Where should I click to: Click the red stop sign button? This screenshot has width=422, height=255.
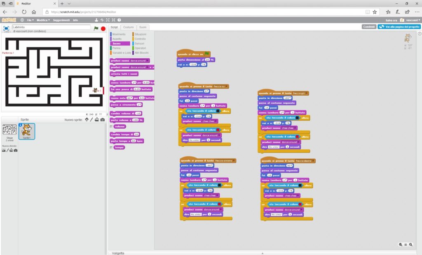pos(103,28)
